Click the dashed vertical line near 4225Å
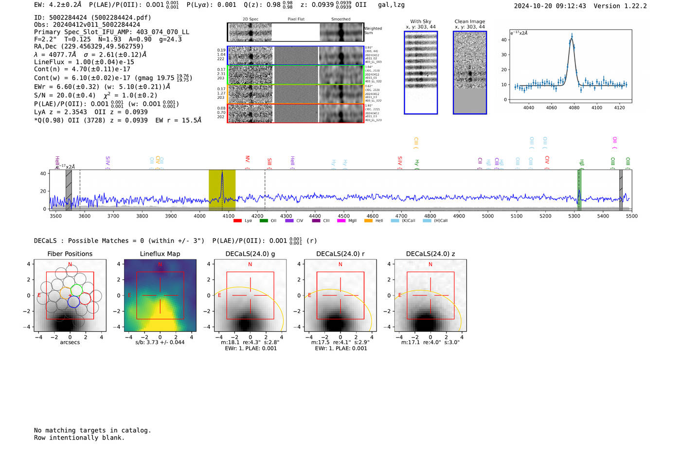The width and height of the screenshot is (681, 464). coord(265,190)
